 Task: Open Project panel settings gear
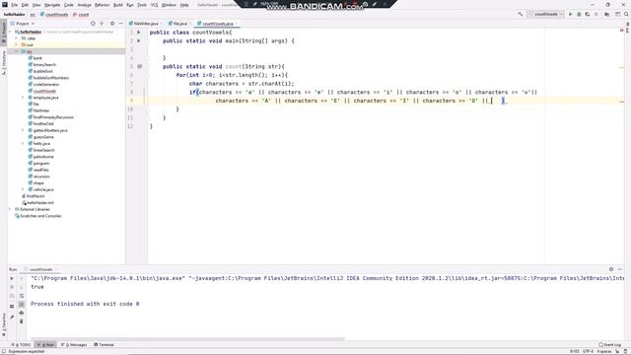tap(112, 24)
